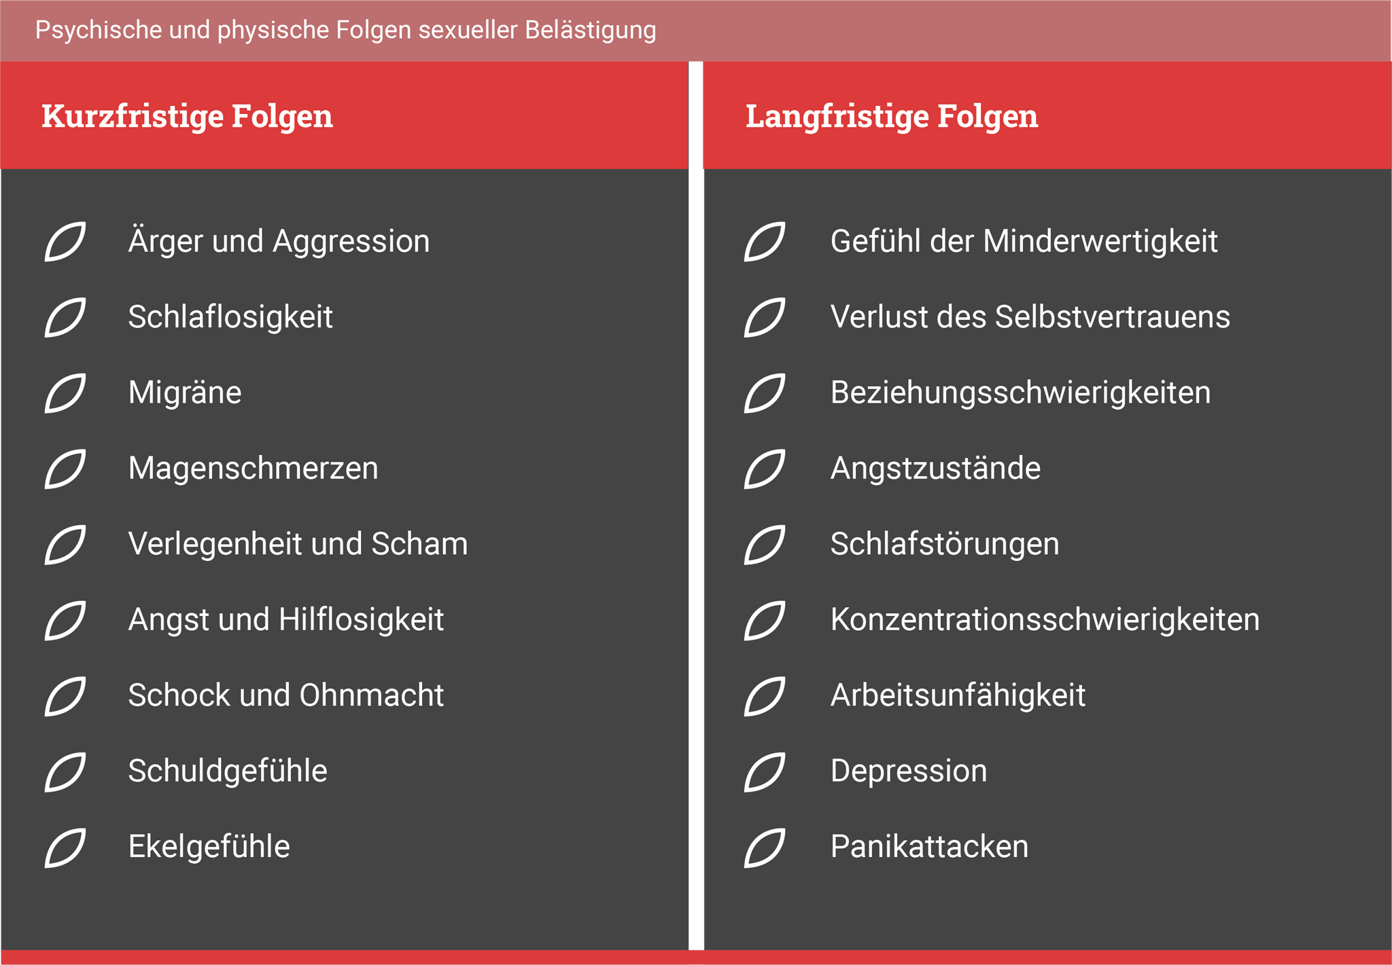The height and width of the screenshot is (965, 1392).
Task: Click the Langfristige Folgen column header
Action: click(892, 116)
